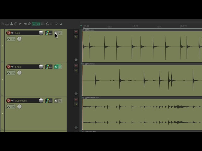
Task: Toggle envelope move with items icon
Action: (47, 24)
